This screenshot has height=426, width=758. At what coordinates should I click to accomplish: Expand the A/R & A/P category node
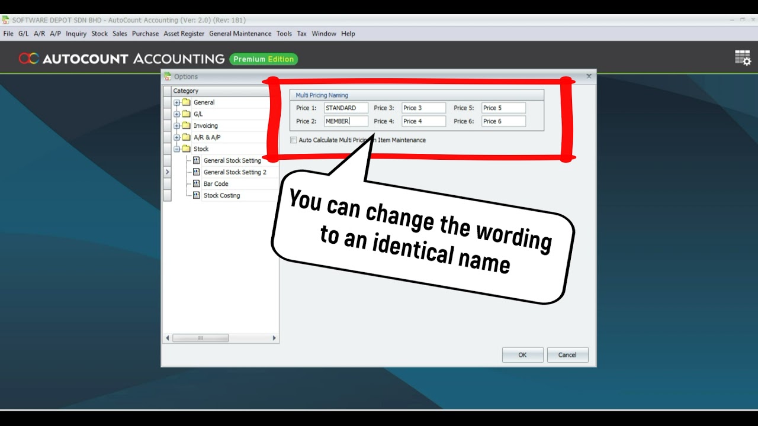(176, 137)
